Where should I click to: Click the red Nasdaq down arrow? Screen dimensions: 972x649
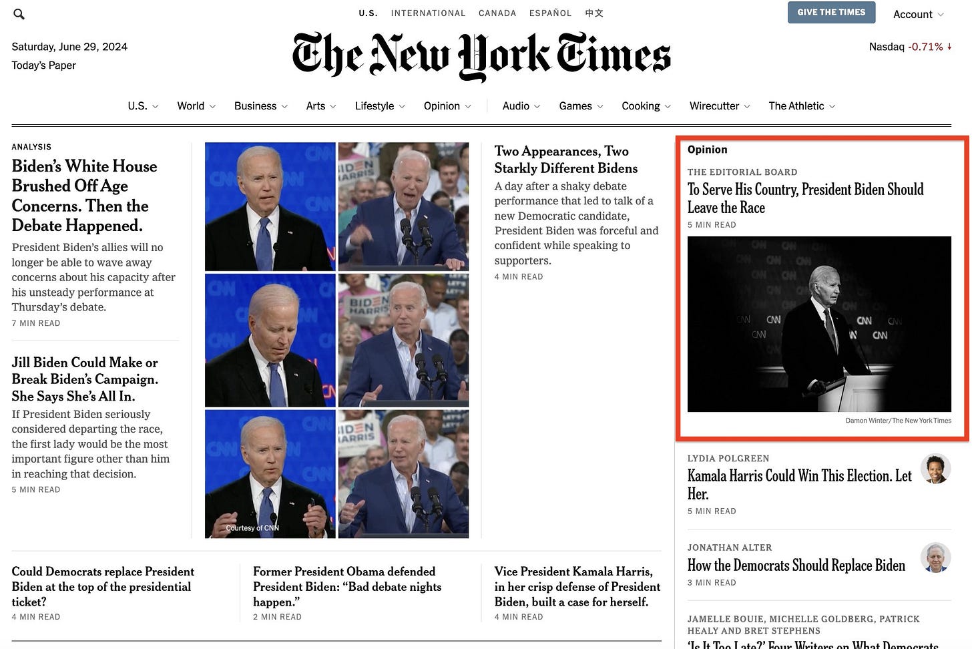coord(949,47)
